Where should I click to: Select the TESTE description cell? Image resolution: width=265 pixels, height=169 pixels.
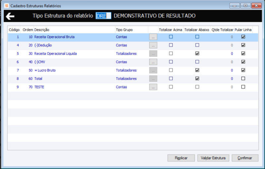[74, 87]
